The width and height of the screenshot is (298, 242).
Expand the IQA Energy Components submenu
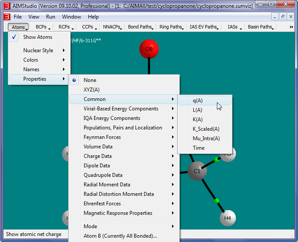point(112,118)
